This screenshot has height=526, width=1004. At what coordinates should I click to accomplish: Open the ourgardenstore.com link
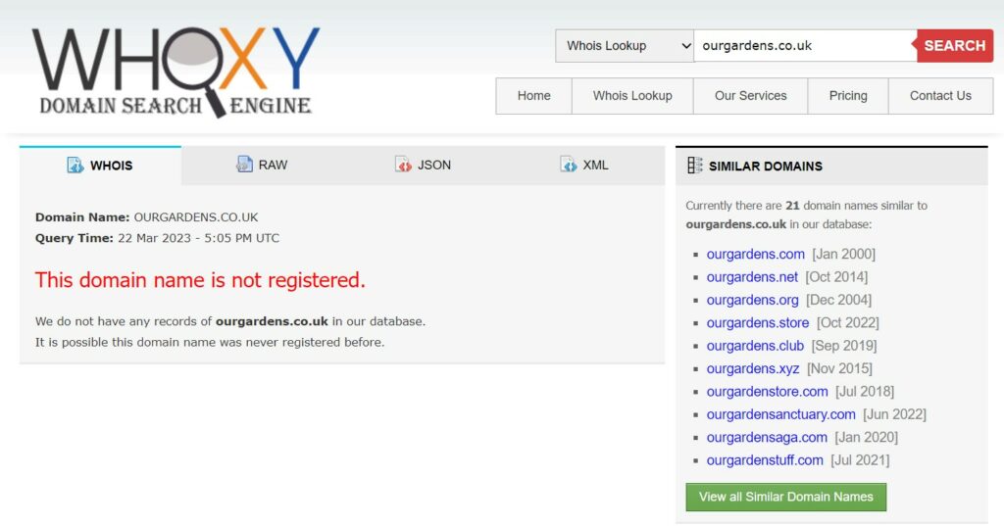point(767,392)
